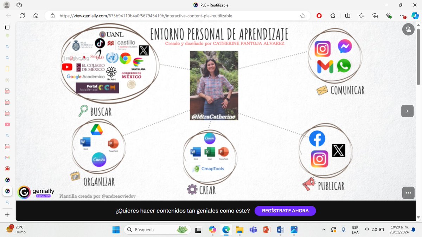
Task: Click the Instagram icon in the Publicar circle
Action: tap(320, 159)
